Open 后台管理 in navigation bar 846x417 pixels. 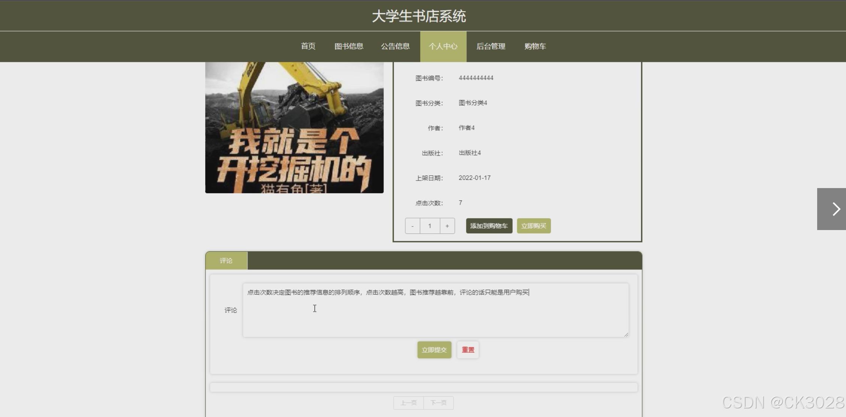click(491, 46)
